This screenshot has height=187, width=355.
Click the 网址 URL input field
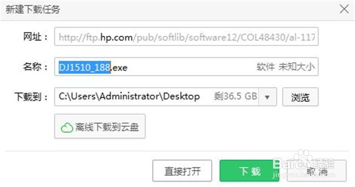point(186,37)
